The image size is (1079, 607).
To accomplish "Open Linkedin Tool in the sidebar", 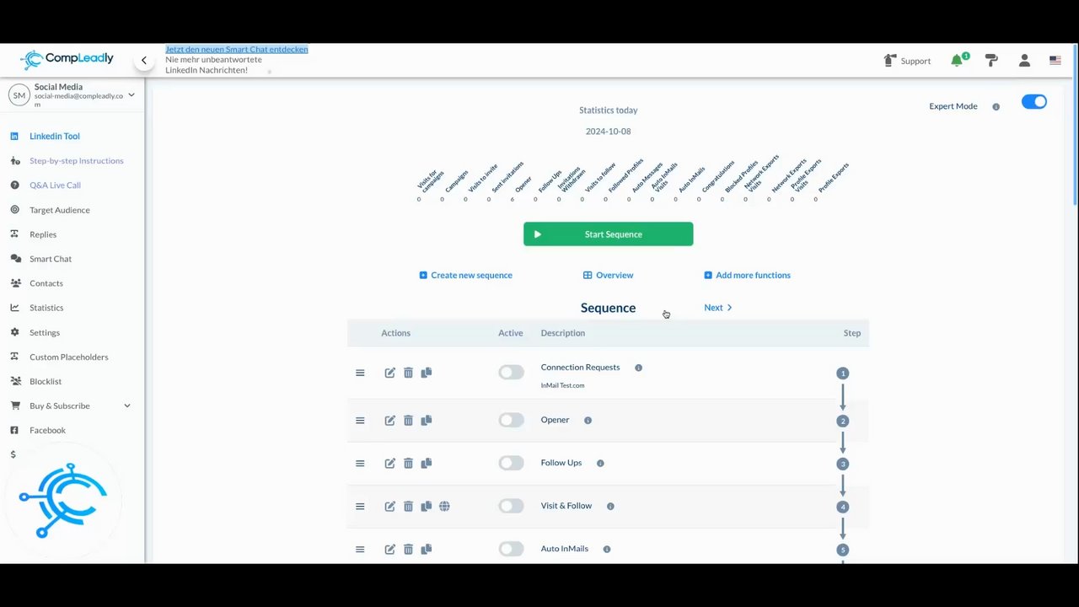I will click(55, 136).
